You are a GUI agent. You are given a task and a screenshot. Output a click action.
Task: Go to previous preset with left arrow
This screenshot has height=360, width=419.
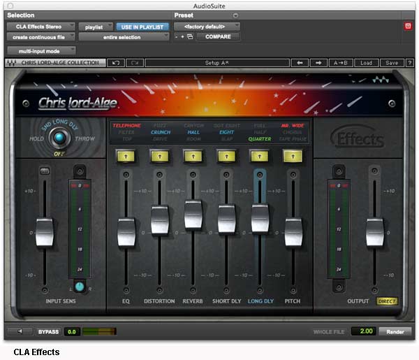300,63
